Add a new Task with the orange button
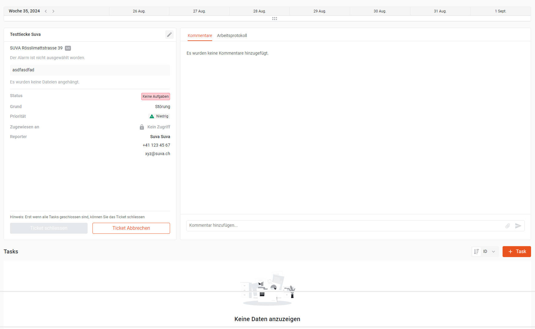 517,252
